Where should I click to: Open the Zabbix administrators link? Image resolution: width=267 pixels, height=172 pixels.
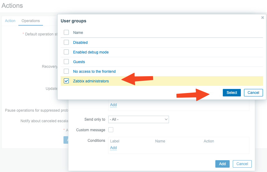[91, 81]
